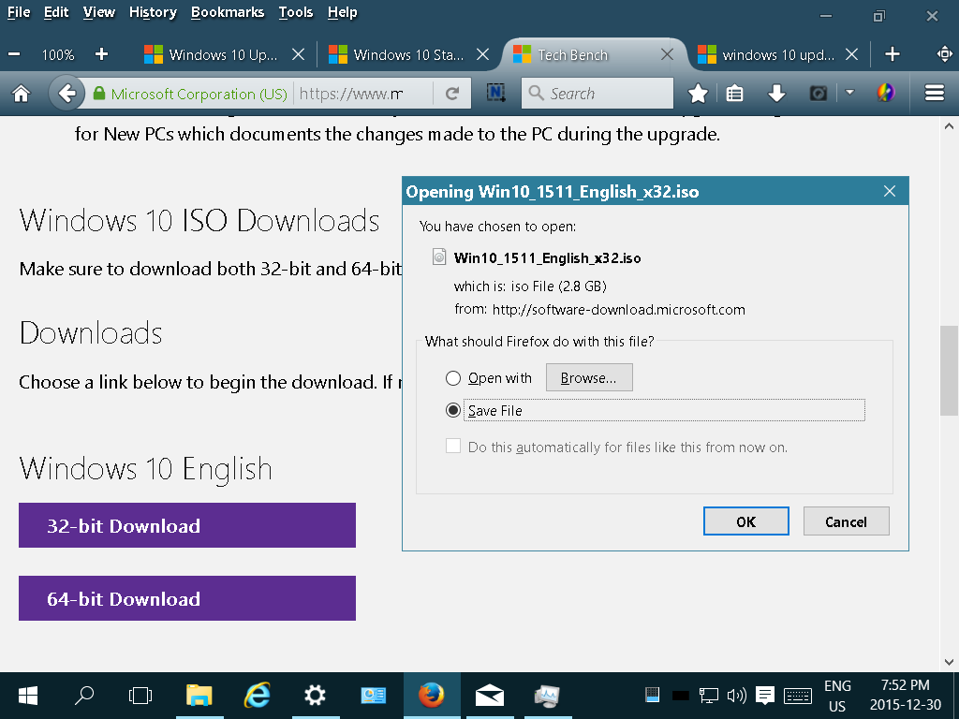Open the Windows Start menu
The image size is (959, 719).
[27, 696]
